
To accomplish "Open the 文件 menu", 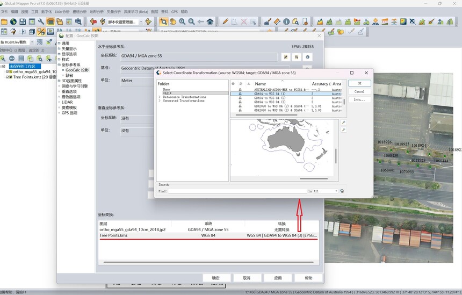I will (x=4, y=12).
